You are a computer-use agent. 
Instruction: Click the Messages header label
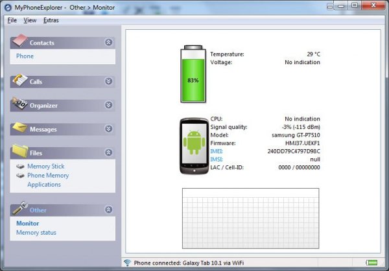(x=43, y=129)
